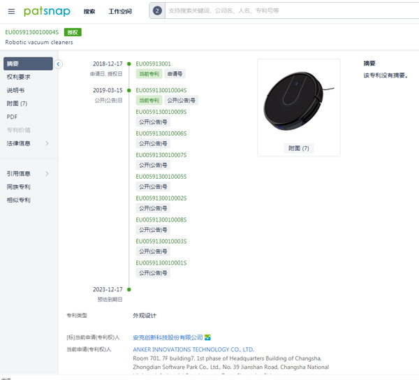
Task: Open the 工作空间 menu
Action: pyautogui.click(x=120, y=11)
